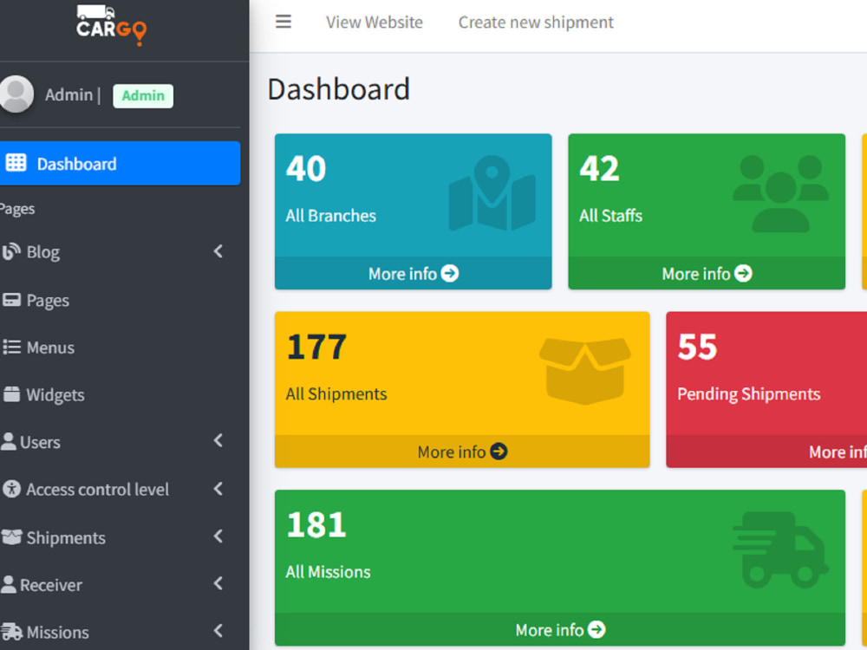Click the 177 shipments count
The image size is (867, 650).
pyautogui.click(x=316, y=348)
